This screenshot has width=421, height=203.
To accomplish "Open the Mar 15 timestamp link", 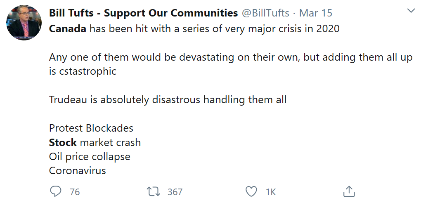I will pyautogui.click(x=316, y=13).
